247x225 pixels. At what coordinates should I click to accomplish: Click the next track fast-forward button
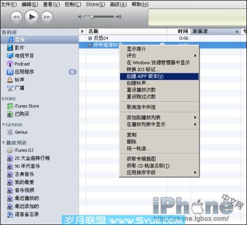tap(47, 17)
